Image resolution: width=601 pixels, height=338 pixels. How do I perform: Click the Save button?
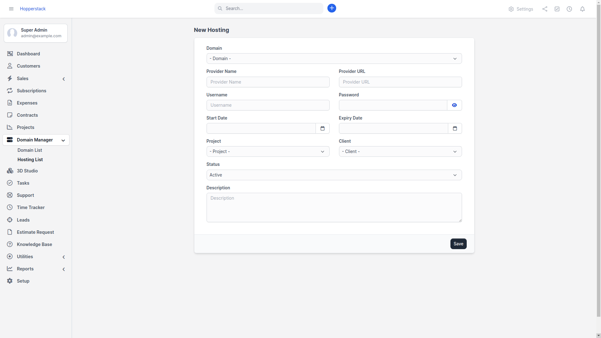point(458,244)
